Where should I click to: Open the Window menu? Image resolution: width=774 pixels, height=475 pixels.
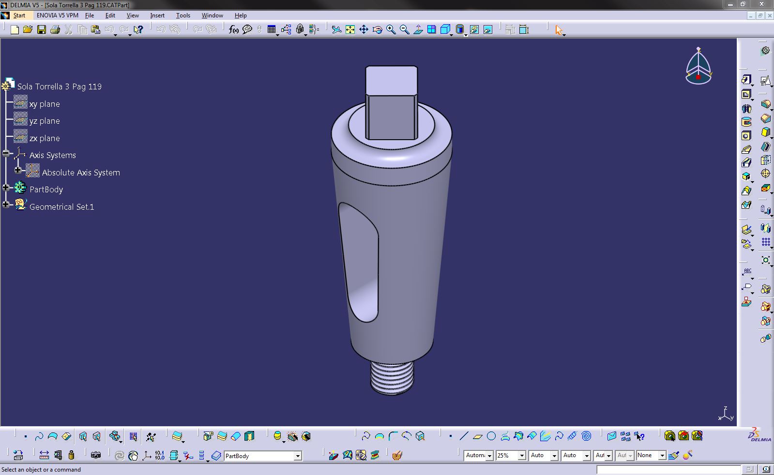coord(212,15)
